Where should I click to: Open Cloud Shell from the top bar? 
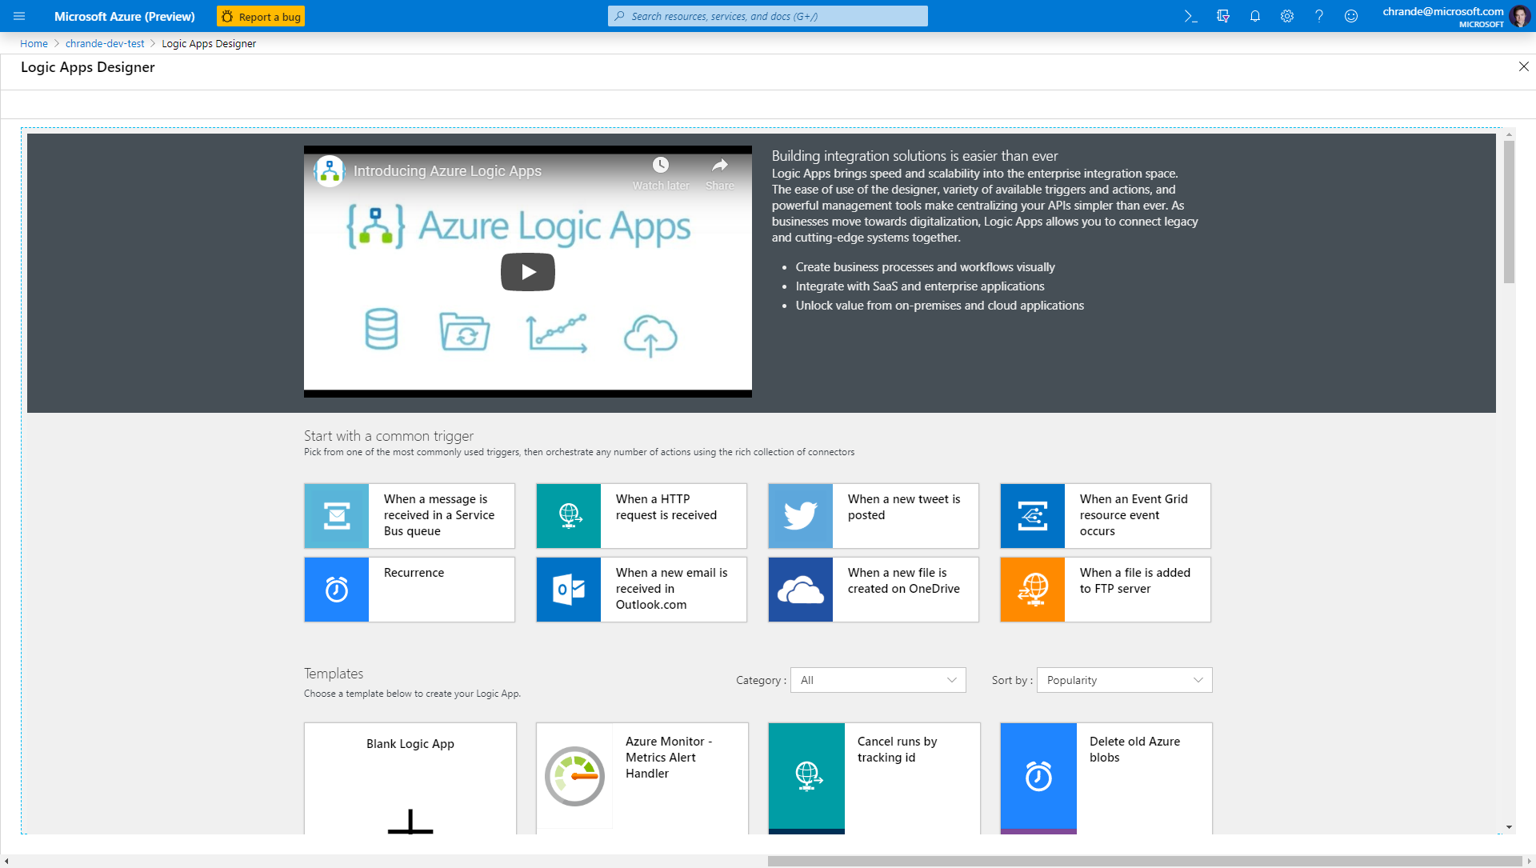click(1190, 16)
